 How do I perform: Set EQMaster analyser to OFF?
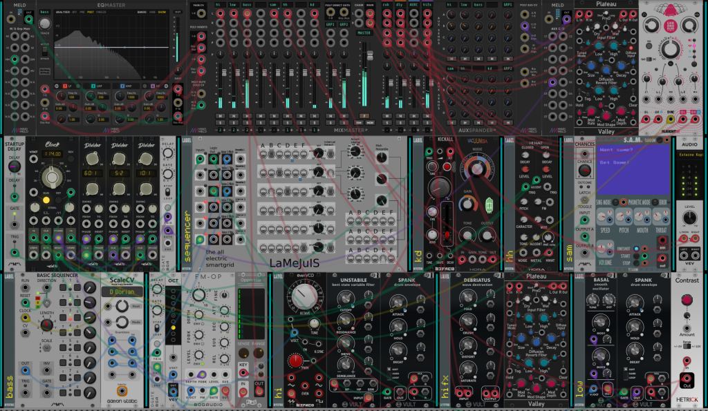tap(74, 12)
